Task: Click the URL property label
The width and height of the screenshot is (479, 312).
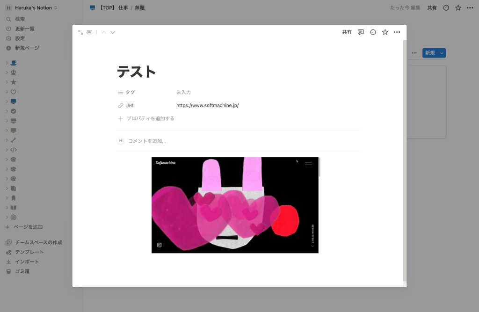Action: [126, 105]
